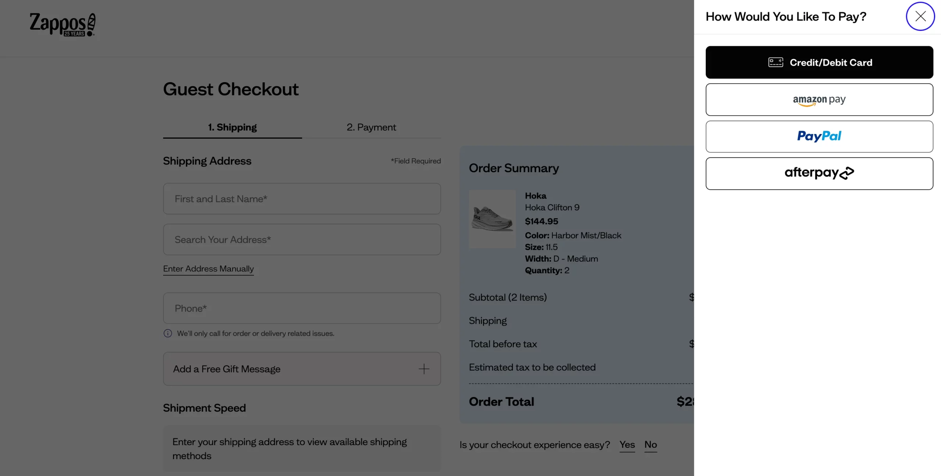The image size is (941, 476).
Task: Click the Order Summary heading
Action: [x=514, y=168]
